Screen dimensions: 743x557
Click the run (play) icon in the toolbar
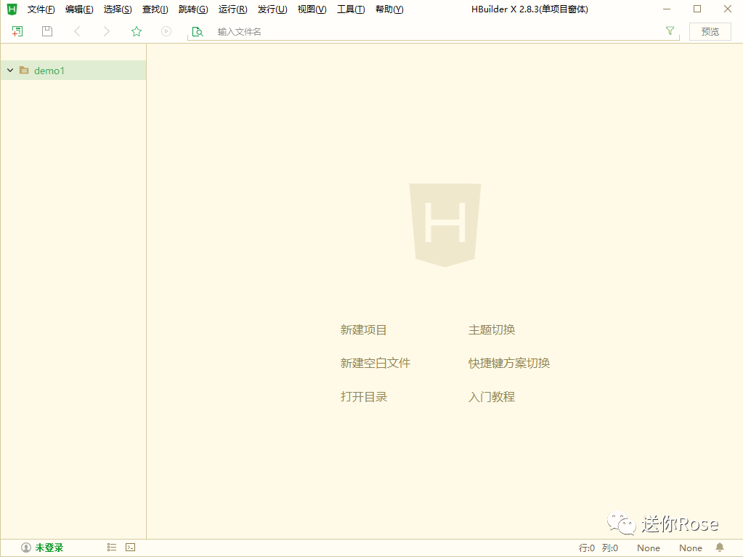pyautogui.click(x=166, y=31)
